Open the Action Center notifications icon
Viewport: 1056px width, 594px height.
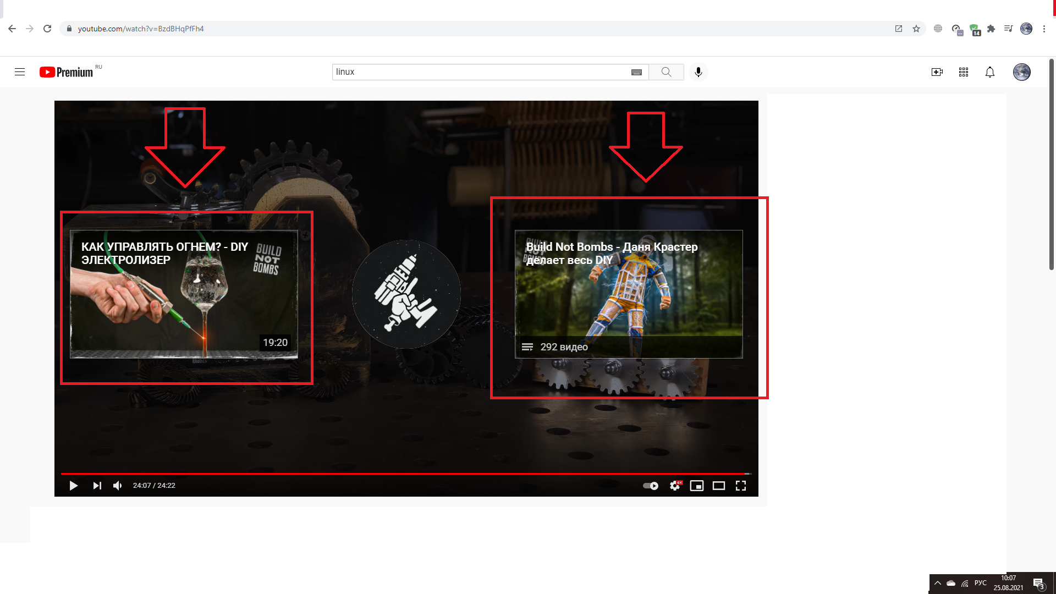click(x=1038, y=584)
